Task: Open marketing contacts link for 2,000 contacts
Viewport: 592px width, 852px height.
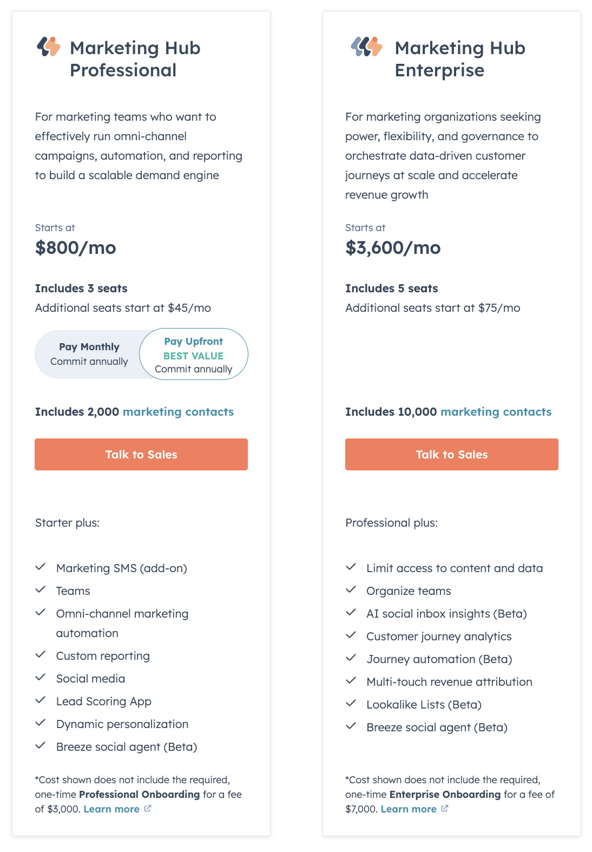Action: click(178, 412)
